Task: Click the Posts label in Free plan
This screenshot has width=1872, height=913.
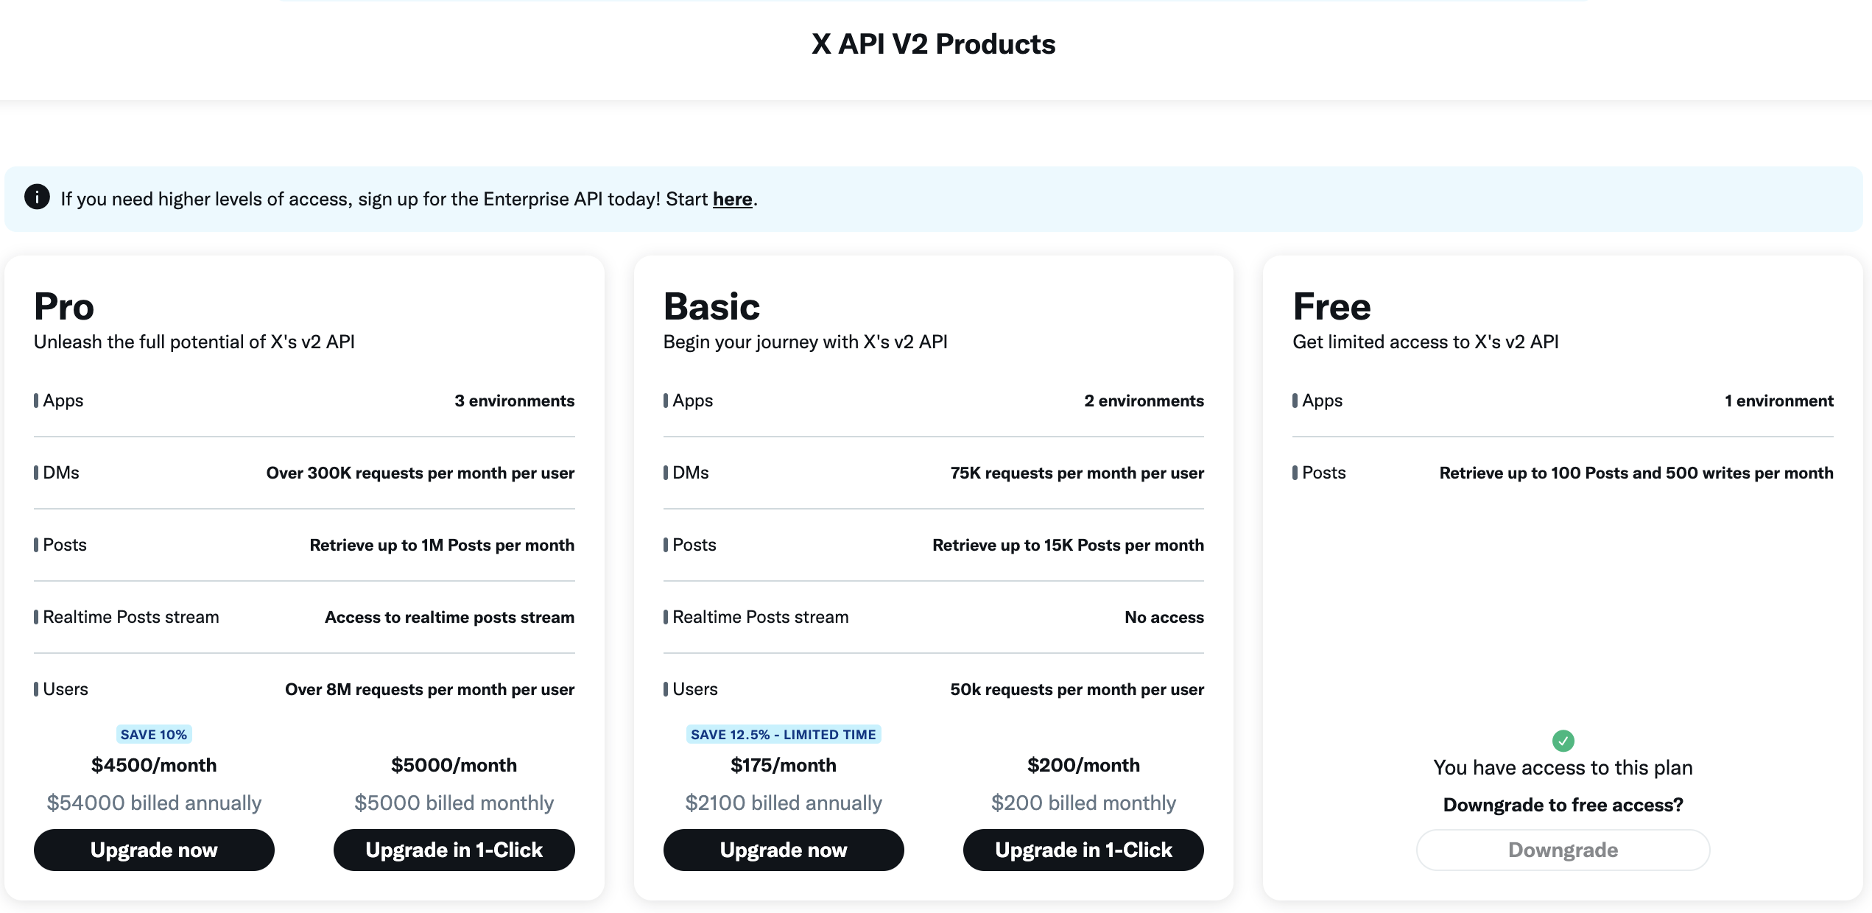Action: pyautogui.click(x=1324, y=473)
